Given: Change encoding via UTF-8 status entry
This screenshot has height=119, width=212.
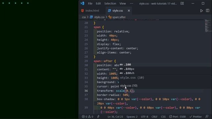Looking at the screenshot, I should click(x=144, y=117).
